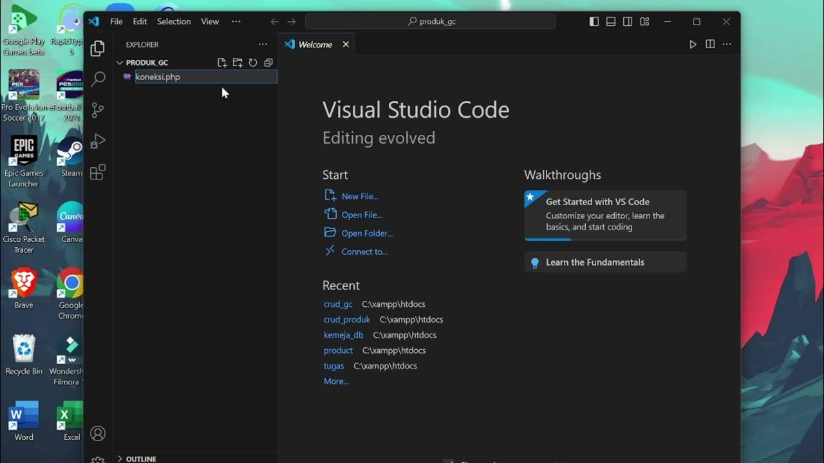Collapse all folders in Explorer

(x=268, y=62)
